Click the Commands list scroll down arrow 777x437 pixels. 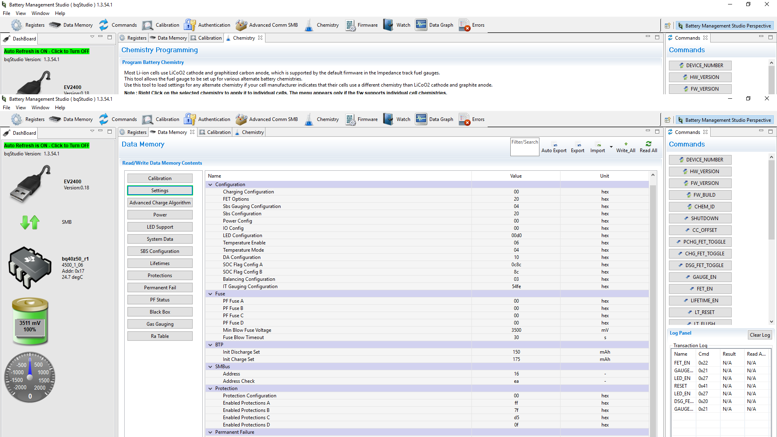[x=771, y=322]
